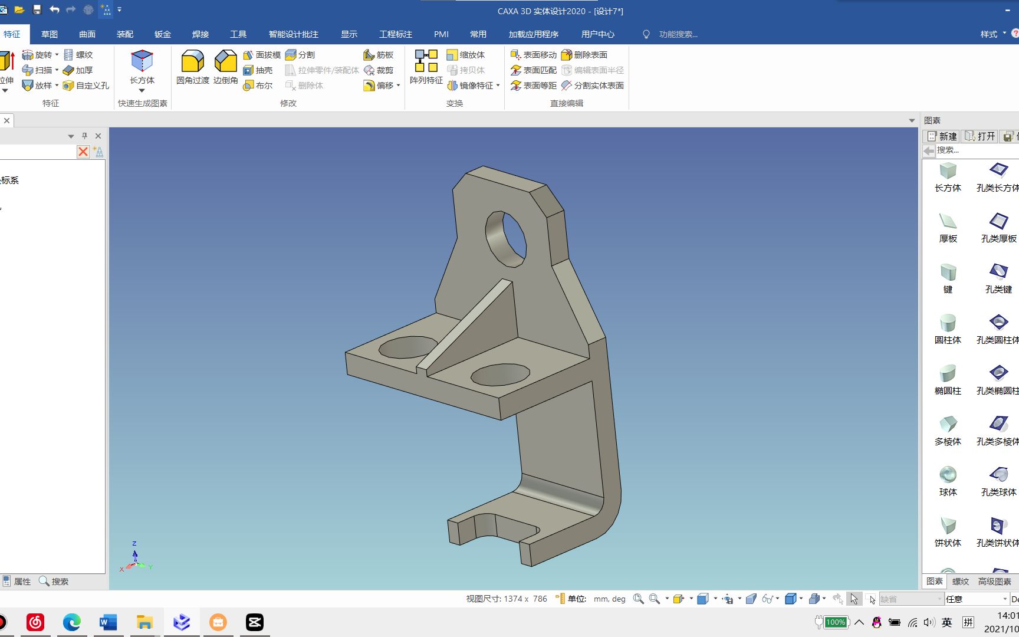Pick 孔类长方体 hole block from catalog
This screenshot has width=1019, height=637.
coord(998,177)
